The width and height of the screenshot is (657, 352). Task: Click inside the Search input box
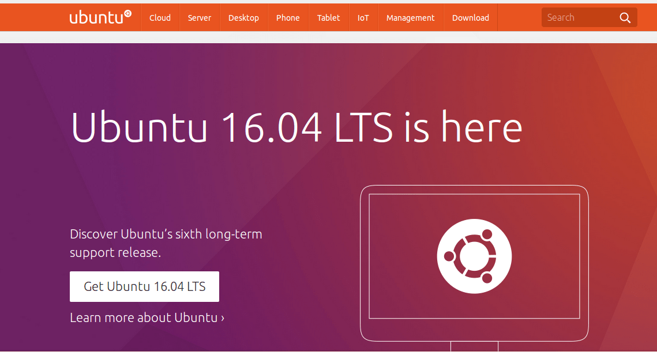[577, 17]
